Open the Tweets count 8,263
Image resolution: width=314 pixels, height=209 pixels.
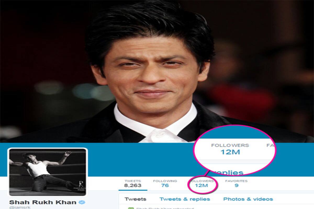(x=133, y=185)
